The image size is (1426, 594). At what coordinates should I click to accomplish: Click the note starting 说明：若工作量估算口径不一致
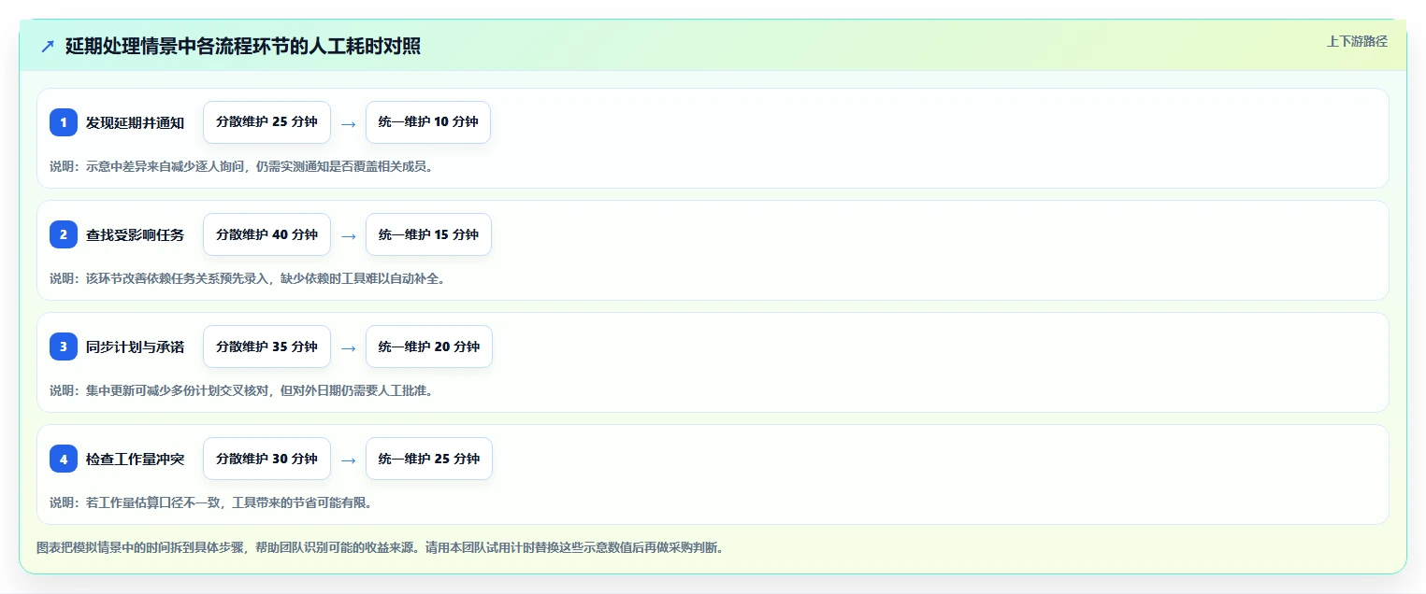pos(211,502)
